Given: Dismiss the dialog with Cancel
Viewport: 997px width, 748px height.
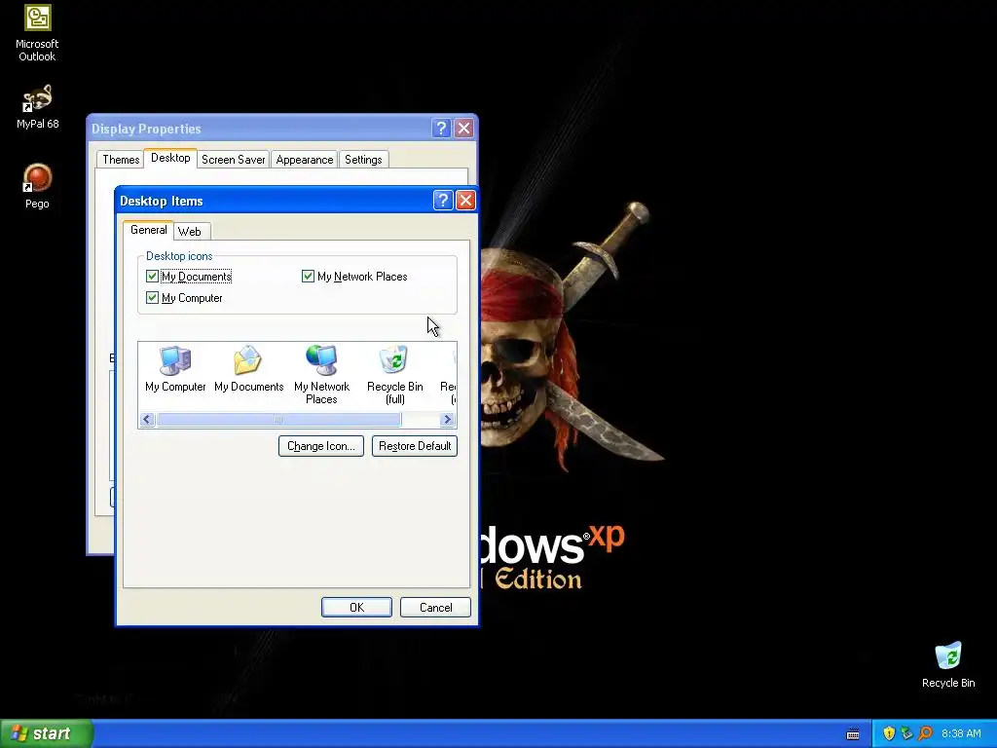Looking at the screenshot, I should [x=435, y=608].
